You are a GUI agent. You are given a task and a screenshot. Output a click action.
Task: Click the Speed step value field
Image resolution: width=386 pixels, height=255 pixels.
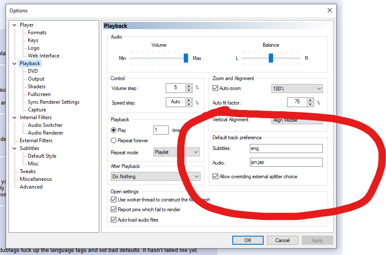[176, 102]
